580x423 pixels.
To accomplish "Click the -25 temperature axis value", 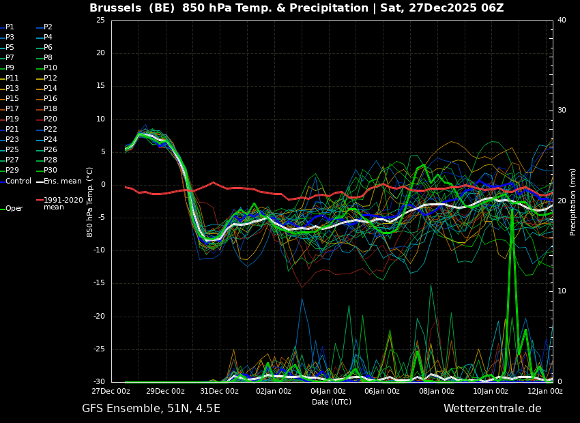I will pos(99,349).
